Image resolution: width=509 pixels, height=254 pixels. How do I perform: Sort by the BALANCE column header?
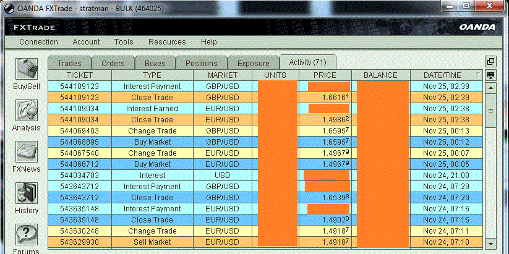[x=380, y=75]
